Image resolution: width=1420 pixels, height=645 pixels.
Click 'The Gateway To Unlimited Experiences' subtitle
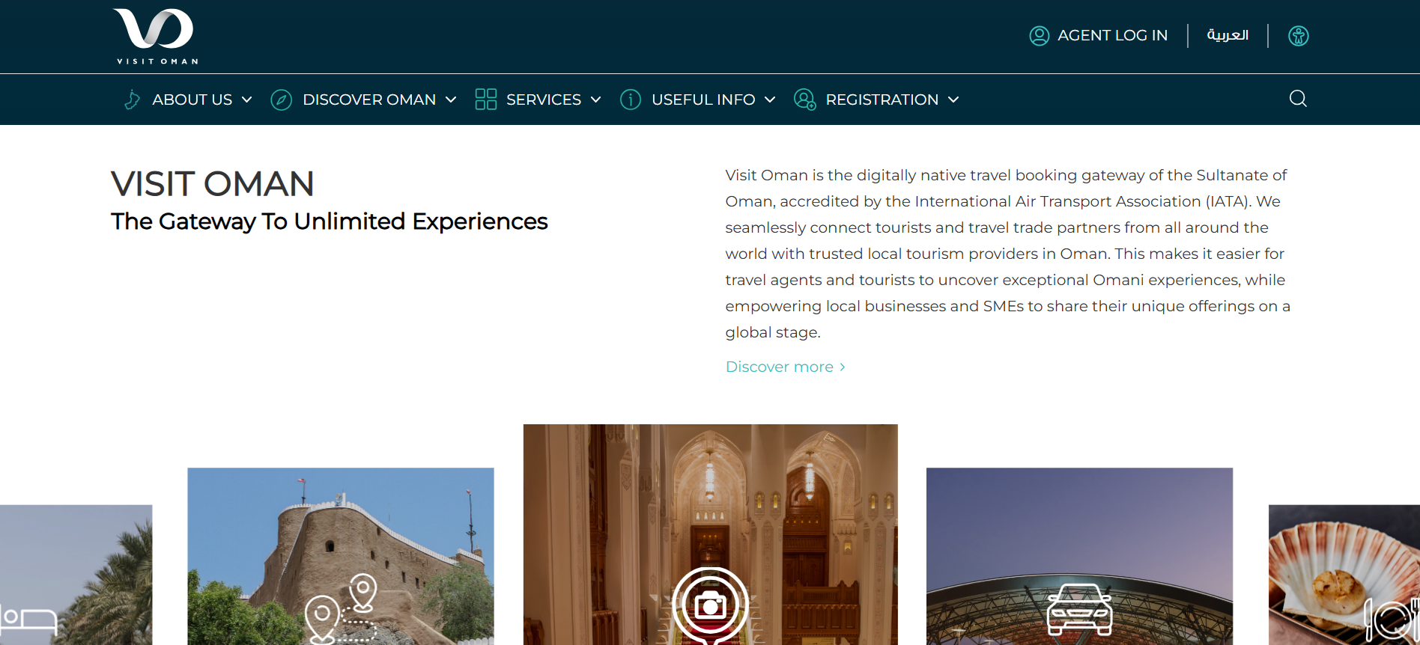coord(330,221)
